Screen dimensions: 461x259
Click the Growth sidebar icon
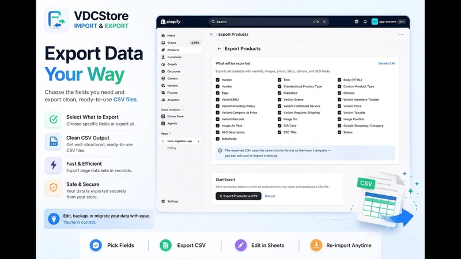(163, 64)
